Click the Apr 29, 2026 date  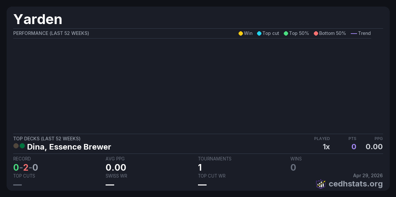click(368, 175)
